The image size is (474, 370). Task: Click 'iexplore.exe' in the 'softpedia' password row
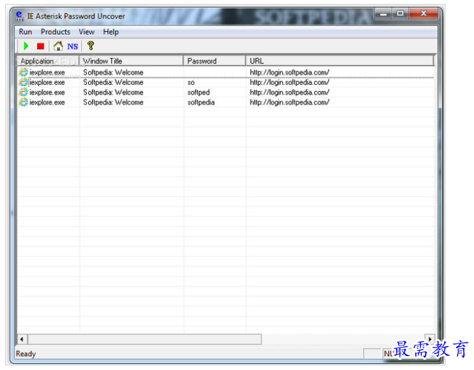(47, 103)
